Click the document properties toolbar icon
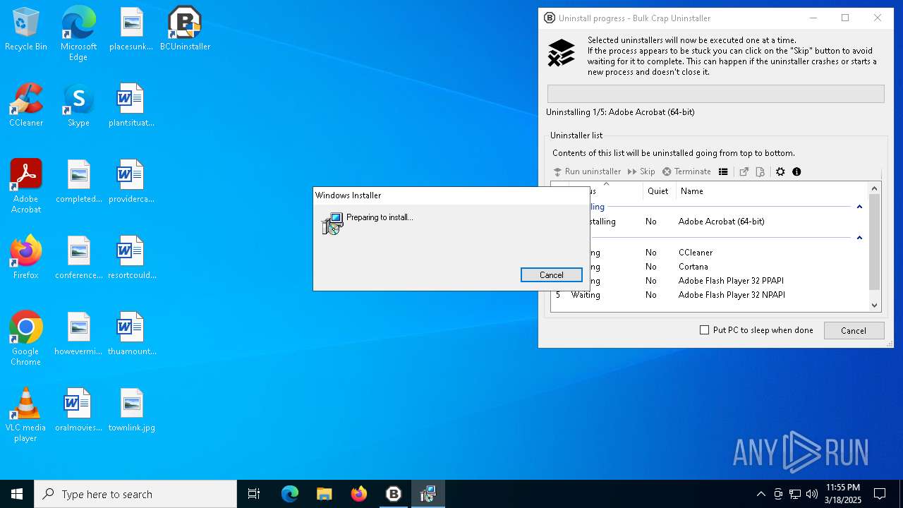Screen dimensions: 903x508 pos(760,171)
